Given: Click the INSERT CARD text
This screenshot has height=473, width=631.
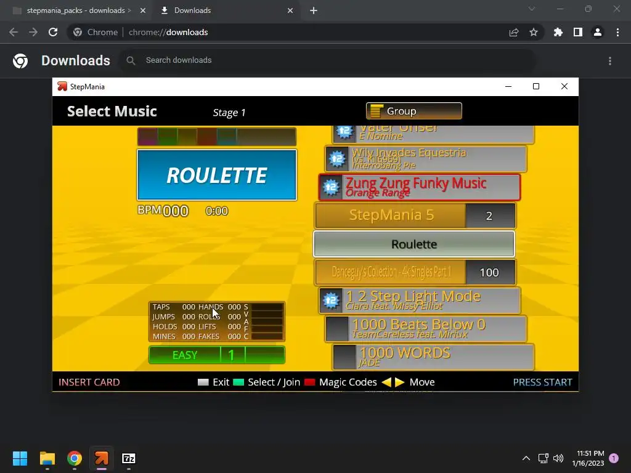Looking at the screenshot, I should point(89,382).
